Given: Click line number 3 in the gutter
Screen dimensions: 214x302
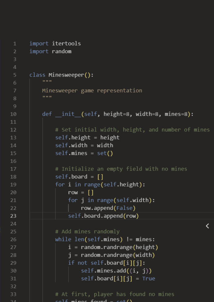Looking at the screenshot, I should point(15,59).
